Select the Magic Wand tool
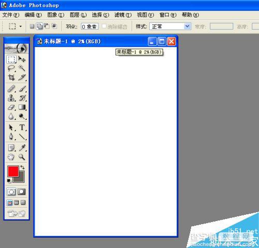 [x=22, y=68]
